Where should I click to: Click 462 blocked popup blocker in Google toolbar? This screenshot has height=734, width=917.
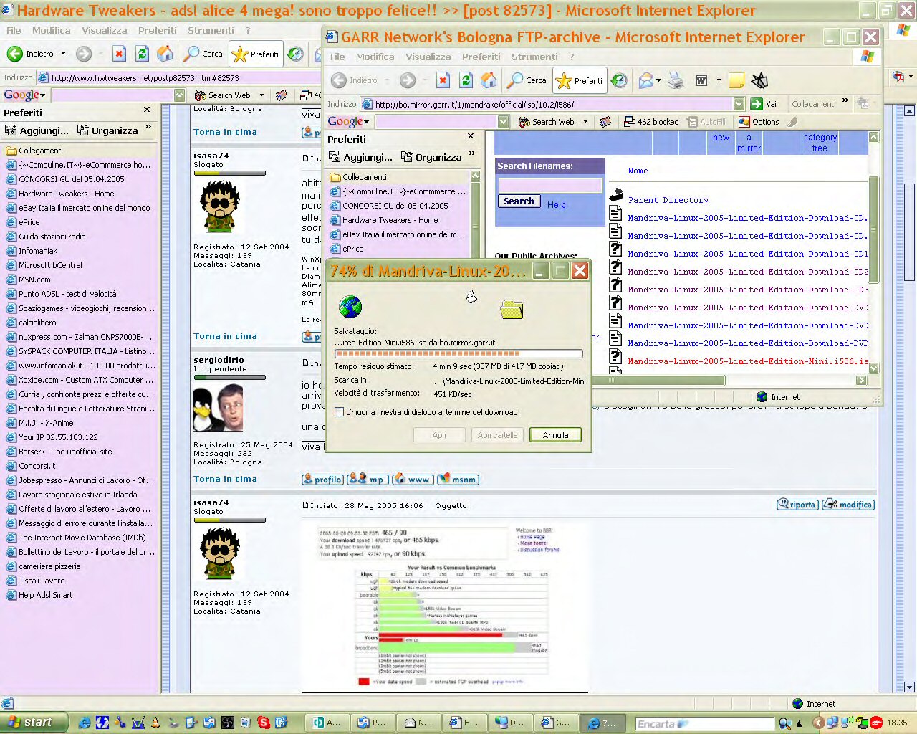(651, 122)
